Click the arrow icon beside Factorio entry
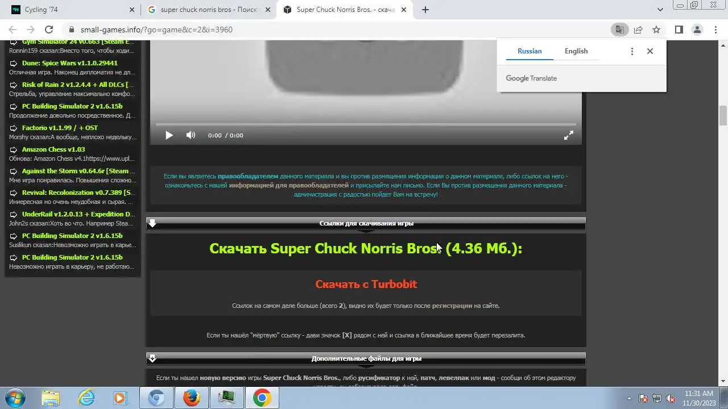Viewport: 728px width, 409px height. 14,128
